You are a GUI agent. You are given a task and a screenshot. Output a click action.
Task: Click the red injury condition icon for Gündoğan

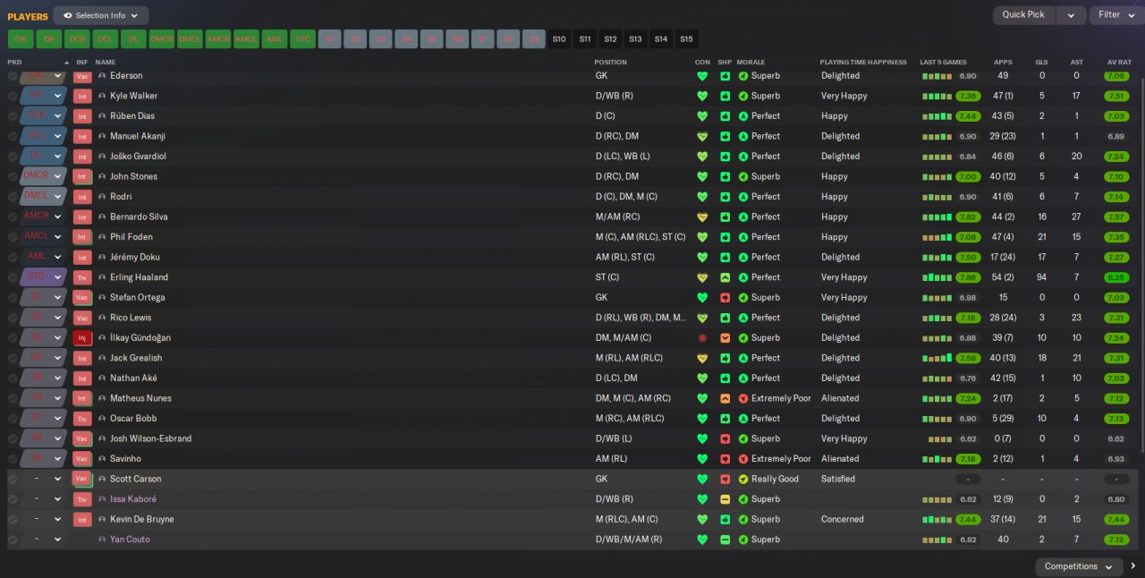702,337
